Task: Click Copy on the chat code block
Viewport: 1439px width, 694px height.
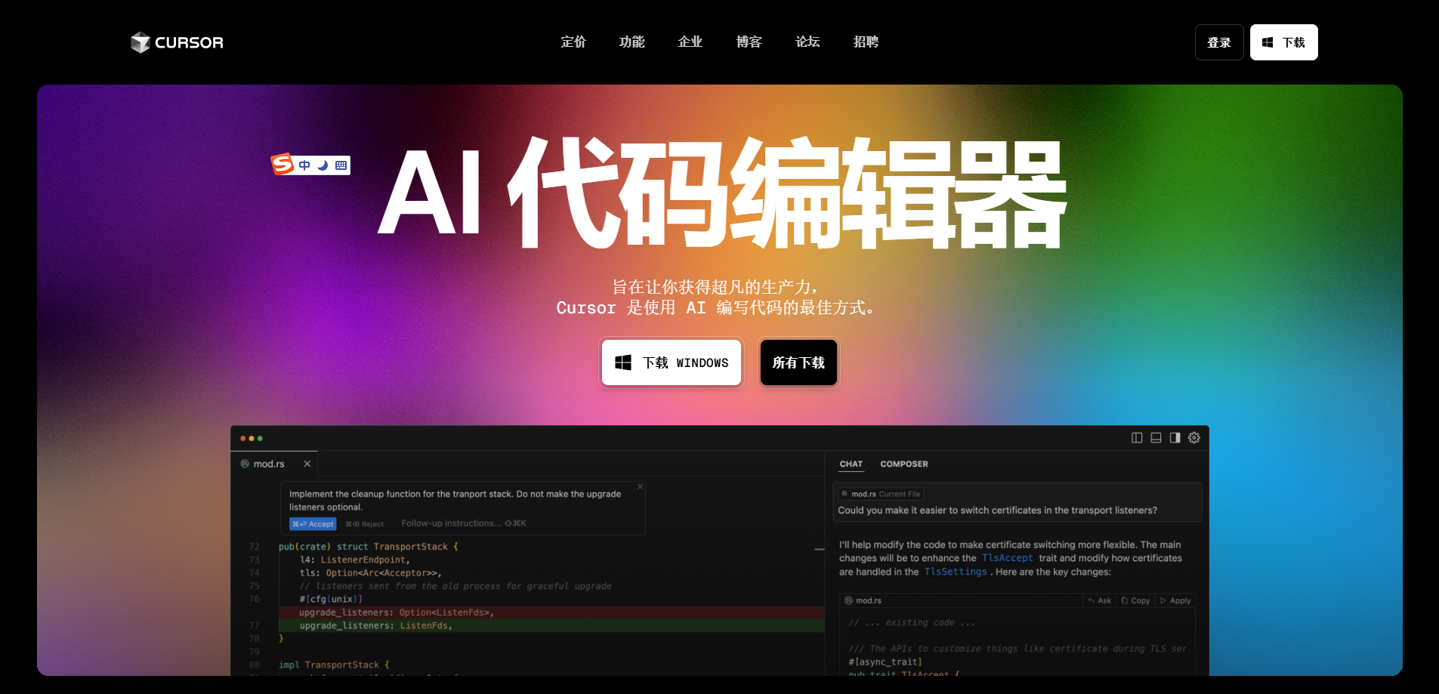Action: click(x=1135, y=600)
